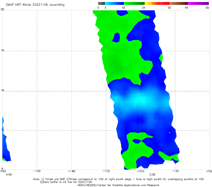The image size is (212, 187).
Task: Click the colorbar tick label "64"
Action: point(187,8)
